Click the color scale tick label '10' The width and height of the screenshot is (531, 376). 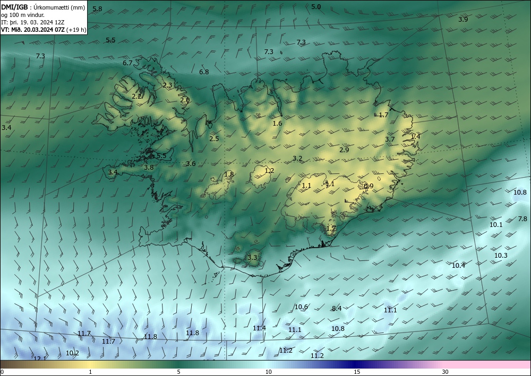(x=268, y=372)
